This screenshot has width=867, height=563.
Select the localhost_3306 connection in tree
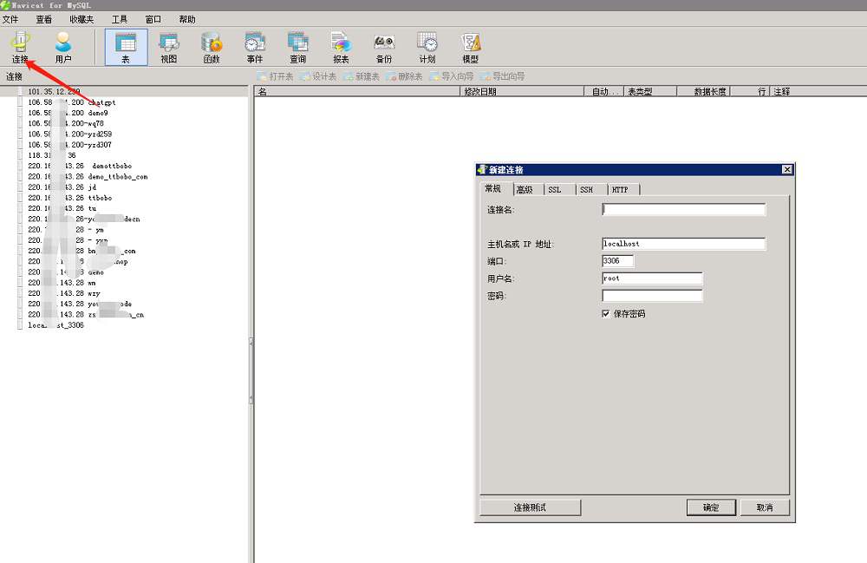(55, 326)
